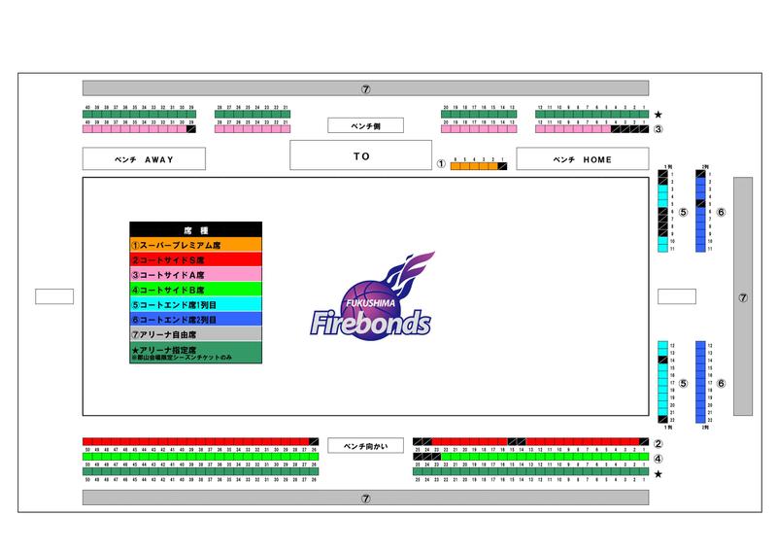Image resolution: width=777 pixels, height=550 pixels.
Task: Pick the blue コートエンド席2列目 legend row
Action: (x=196, y=319)
